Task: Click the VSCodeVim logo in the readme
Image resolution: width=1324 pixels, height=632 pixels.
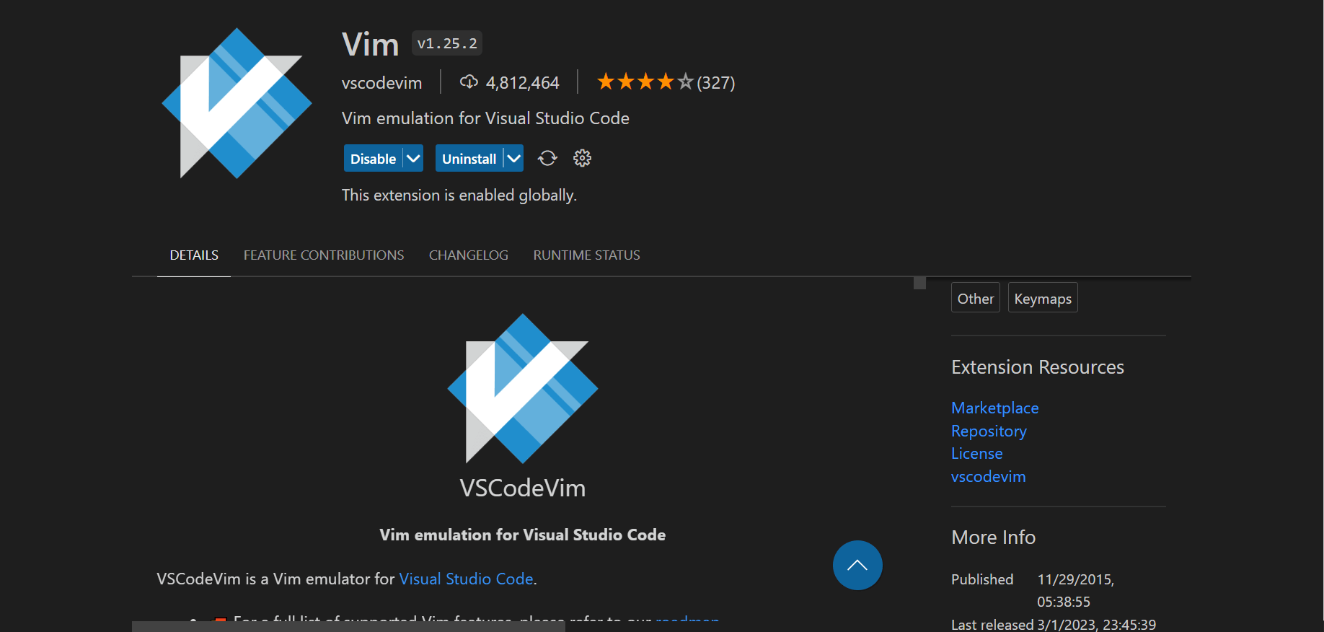Action: 523,388
